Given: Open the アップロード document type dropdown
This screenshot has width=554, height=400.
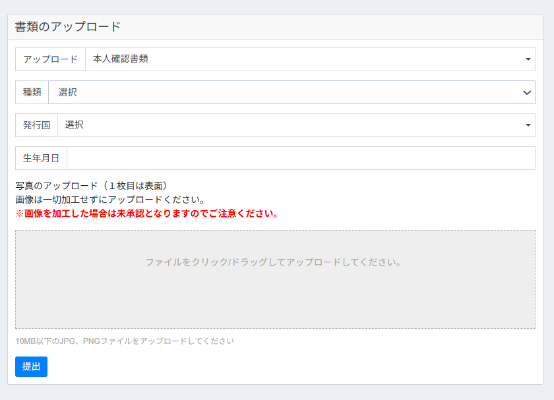Looking at the screenshot, I should click(310, 59).
